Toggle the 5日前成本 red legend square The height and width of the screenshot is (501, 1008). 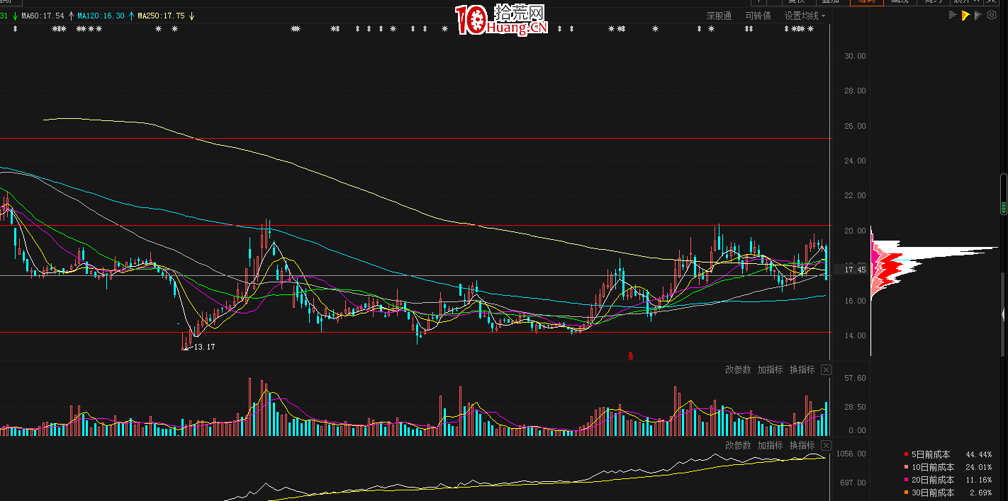coord(906,454)
